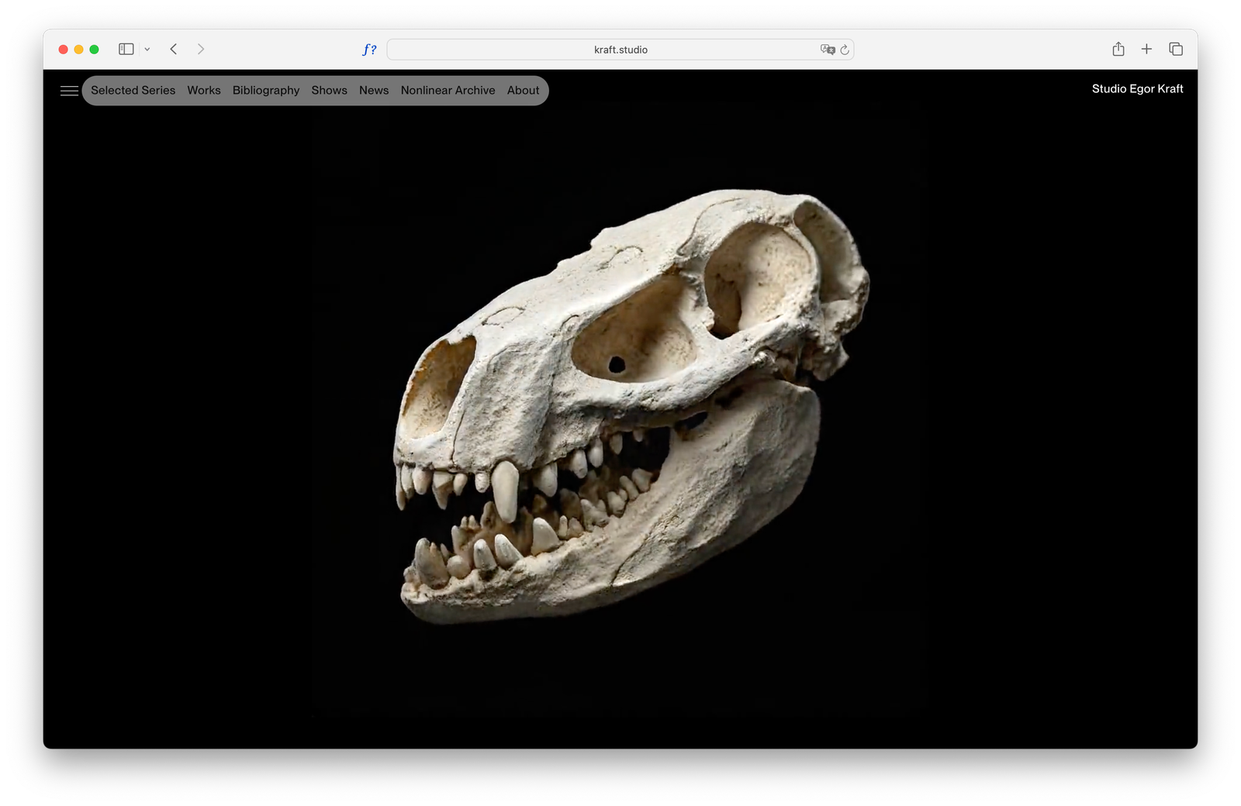Open the Works menu item

coord(204,91)
